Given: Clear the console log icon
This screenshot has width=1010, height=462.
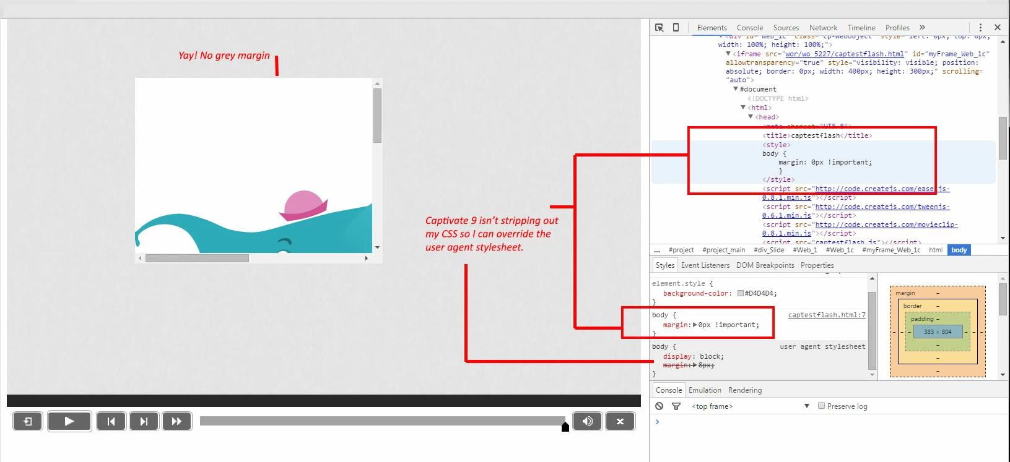Looking at the screenshot, I should click(x=659, y=406).
